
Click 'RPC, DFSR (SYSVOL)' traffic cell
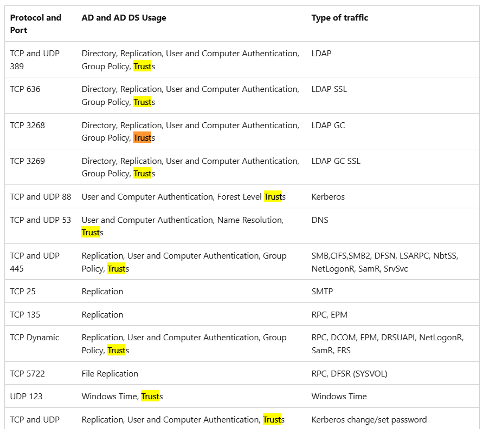point(349,373)
